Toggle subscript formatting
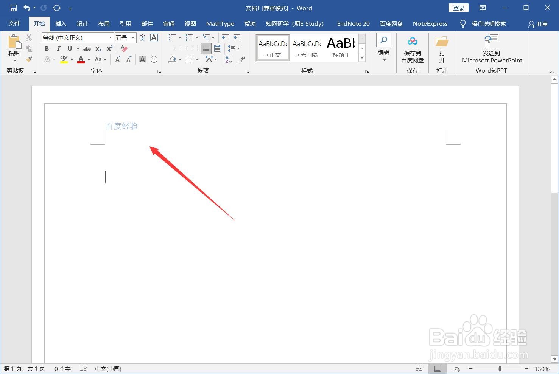 [x=98, y=48]
